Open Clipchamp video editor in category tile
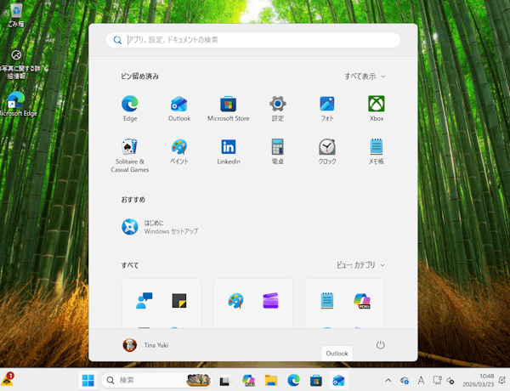The width and height of the screenshot is (510, 391). [x=270, y=301]
